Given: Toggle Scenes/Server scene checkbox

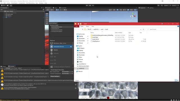Looking at the screenshot, I should point(50,28).
